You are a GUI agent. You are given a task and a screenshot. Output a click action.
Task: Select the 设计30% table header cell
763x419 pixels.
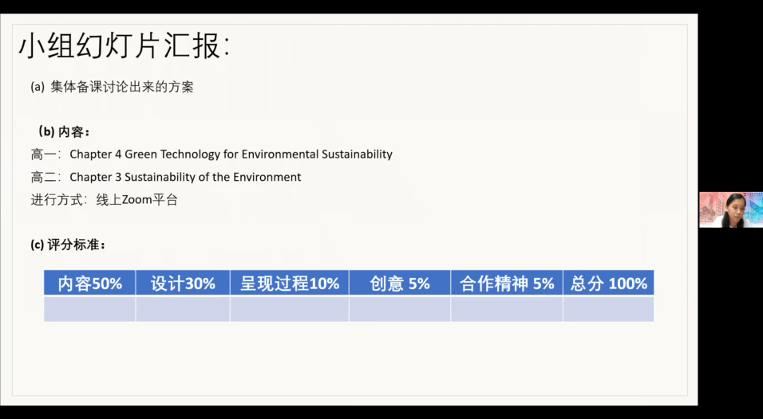183,283
